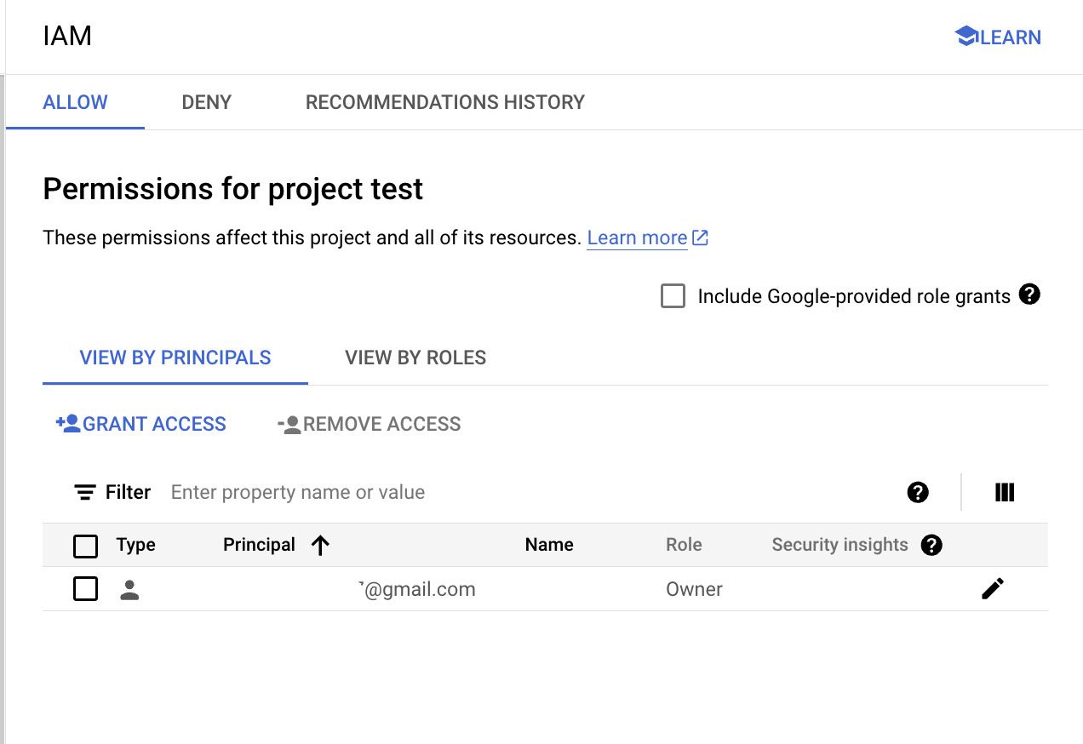Image resolution: width=1083 pixels, height=744 pixels.
Task: Click the Security insights help icon
Action: point(931,545)
